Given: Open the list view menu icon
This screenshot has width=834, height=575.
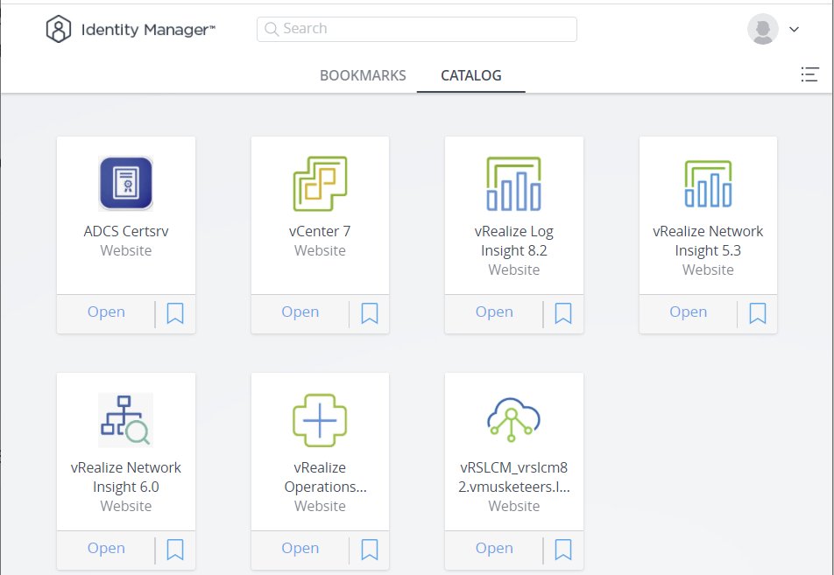Looking at the screenshot, I should [809, 74].
